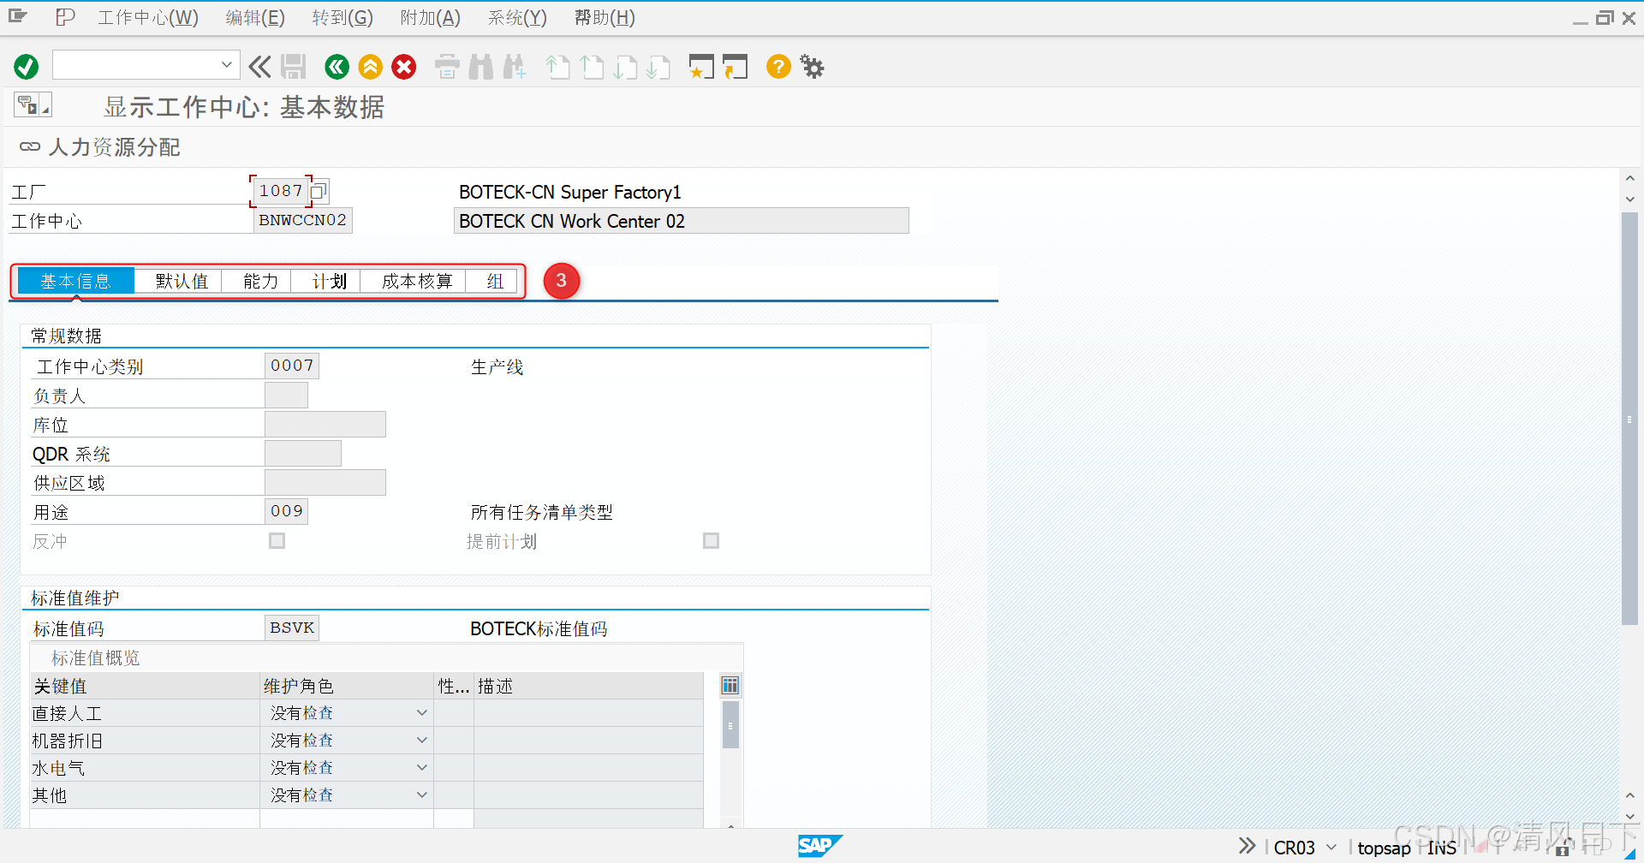Image resolution: width=1644 pixels, height=863 pixels.
Task: Click the 工作中心 field BNWCCN02
Action: coord(303,220)
